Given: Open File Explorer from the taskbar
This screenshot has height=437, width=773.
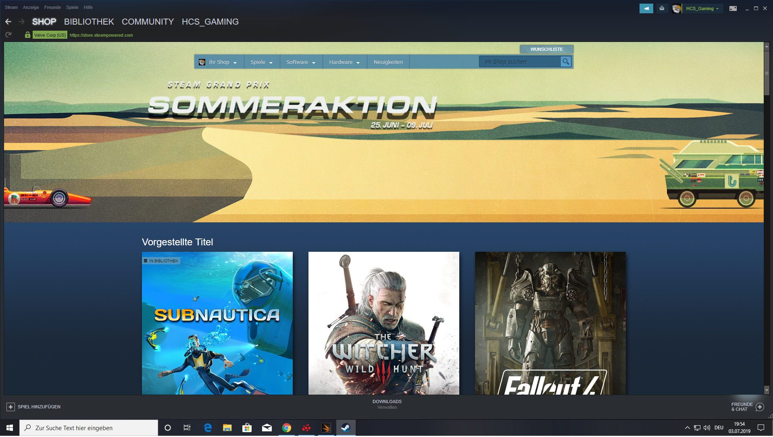Looking at the screenshot, I should (227, 428).
